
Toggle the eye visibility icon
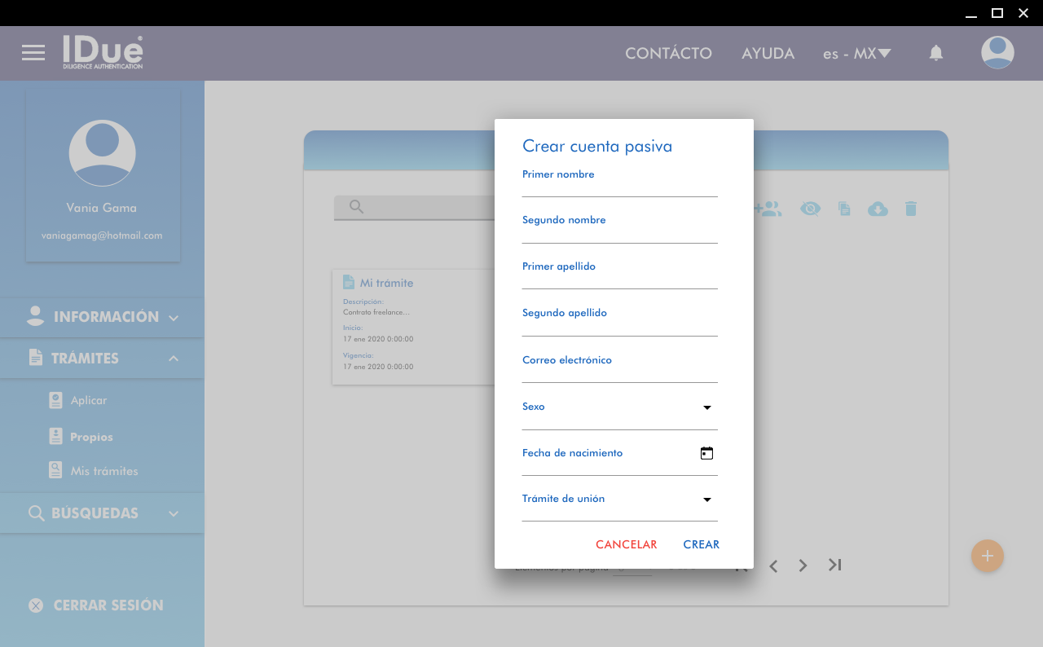pos(810,209)
